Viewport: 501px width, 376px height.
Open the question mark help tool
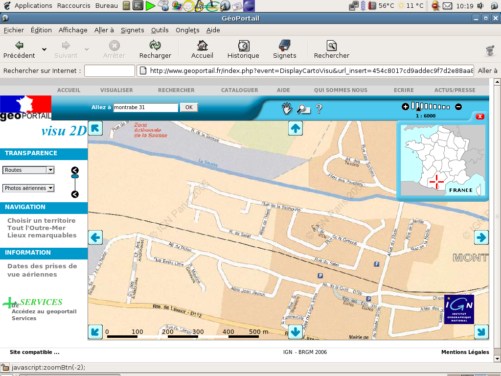coord(319,109)
